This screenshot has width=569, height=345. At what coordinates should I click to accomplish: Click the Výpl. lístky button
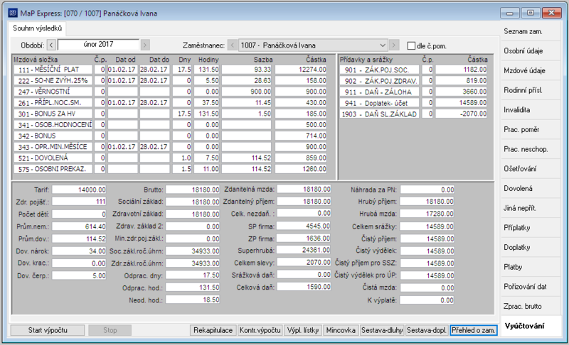[303, 330]
